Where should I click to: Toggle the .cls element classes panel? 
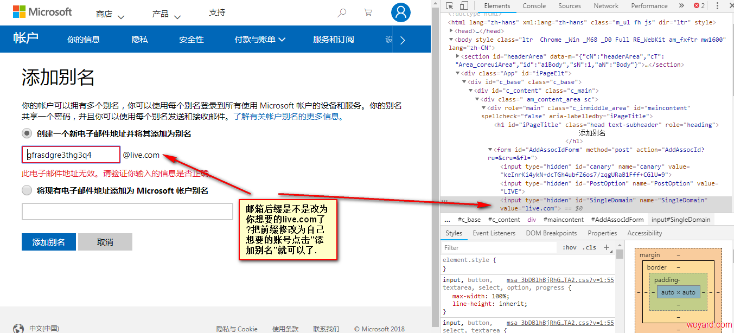pos(589,247)
